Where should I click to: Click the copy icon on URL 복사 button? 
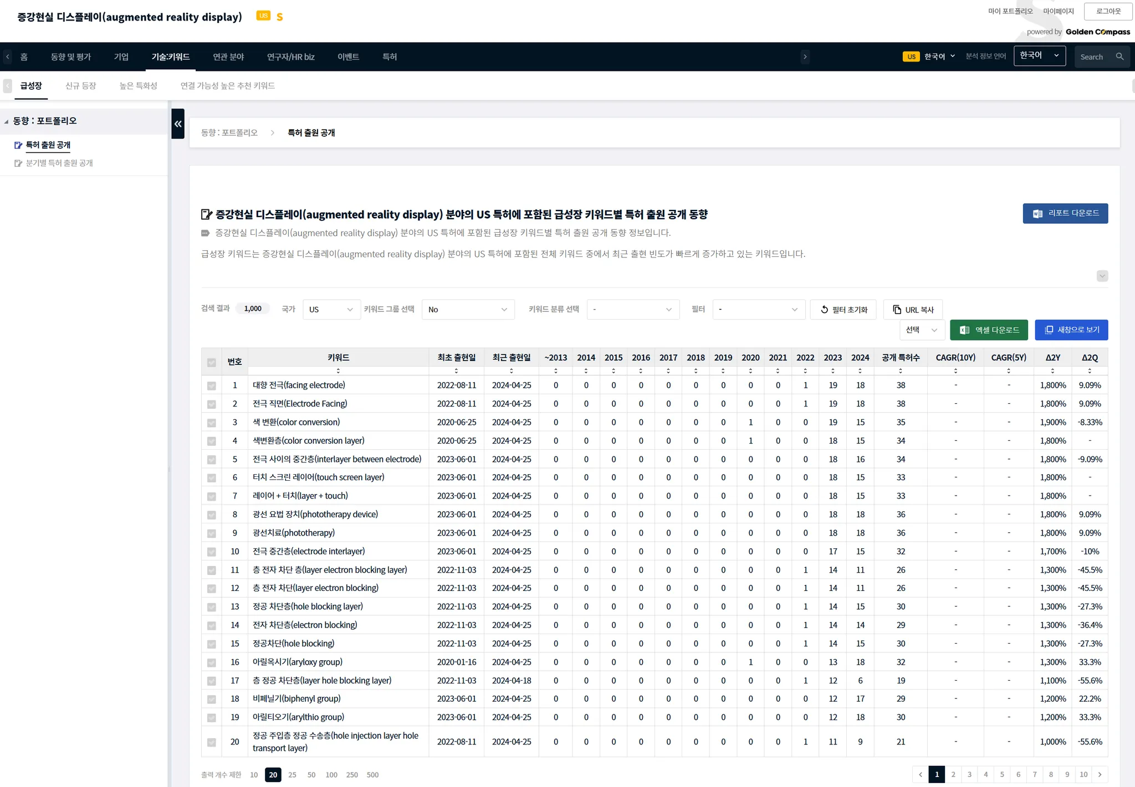(897, 310)
